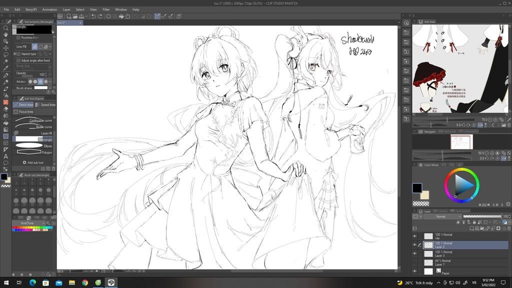Image resolution: width=512 pixels, height=288 pixels.
Task: Expand the Anti-aliasing options arrow
Action: pyautogui.click(x=50, y=81)
